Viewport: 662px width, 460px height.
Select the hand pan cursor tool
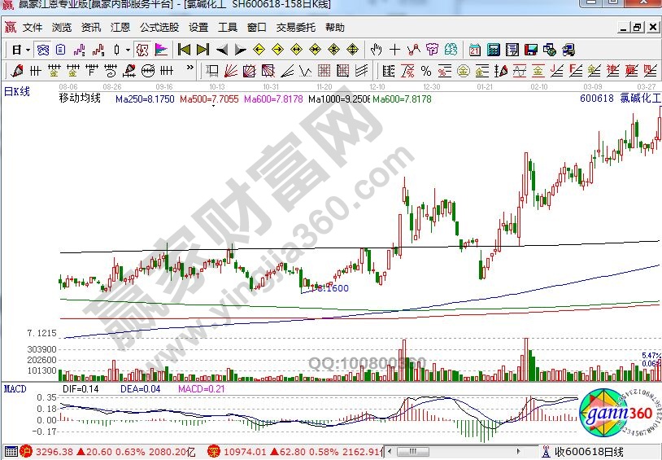377,50
